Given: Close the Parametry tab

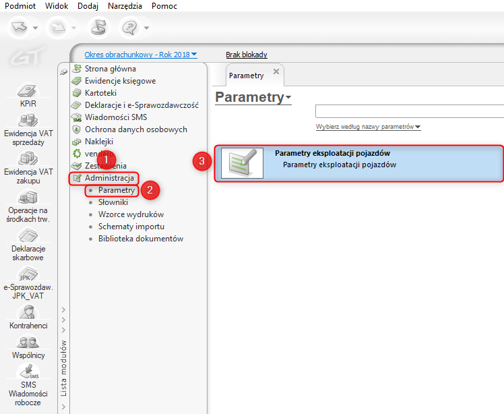Looking at the screenshot, I should coord(276,71).
